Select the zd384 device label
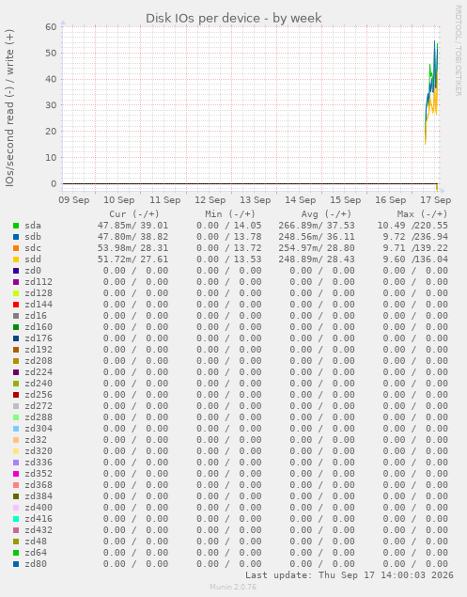Screen dimensions: 467x597 pyautogui.click(x=39, y=496)
